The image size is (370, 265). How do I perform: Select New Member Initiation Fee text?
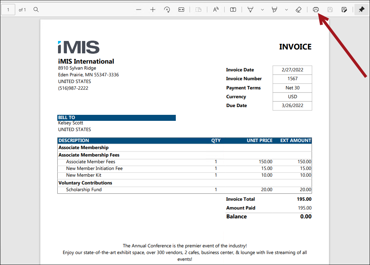pyautogui.click(x=94, y=168)
